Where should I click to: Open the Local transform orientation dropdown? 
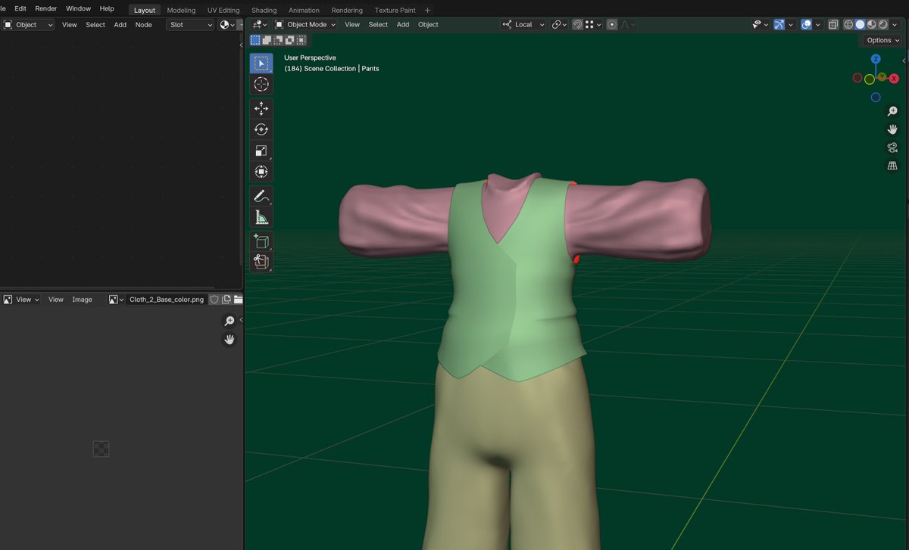point(523,24)
